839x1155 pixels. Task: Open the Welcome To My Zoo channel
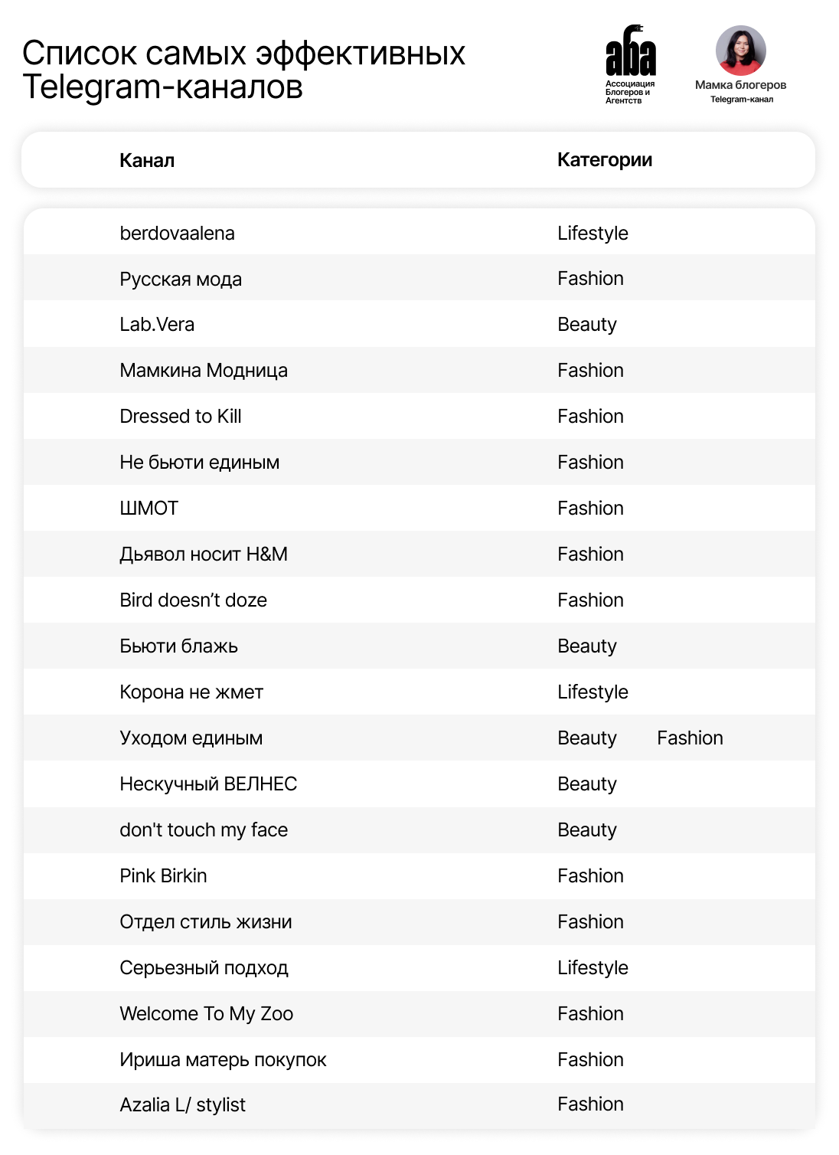(206, 1014)
